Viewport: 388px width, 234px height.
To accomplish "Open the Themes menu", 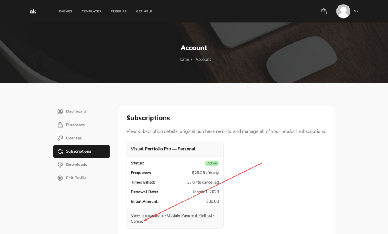I will coord(65,11).
